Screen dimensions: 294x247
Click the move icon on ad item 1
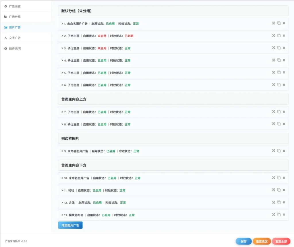point(274,23)
